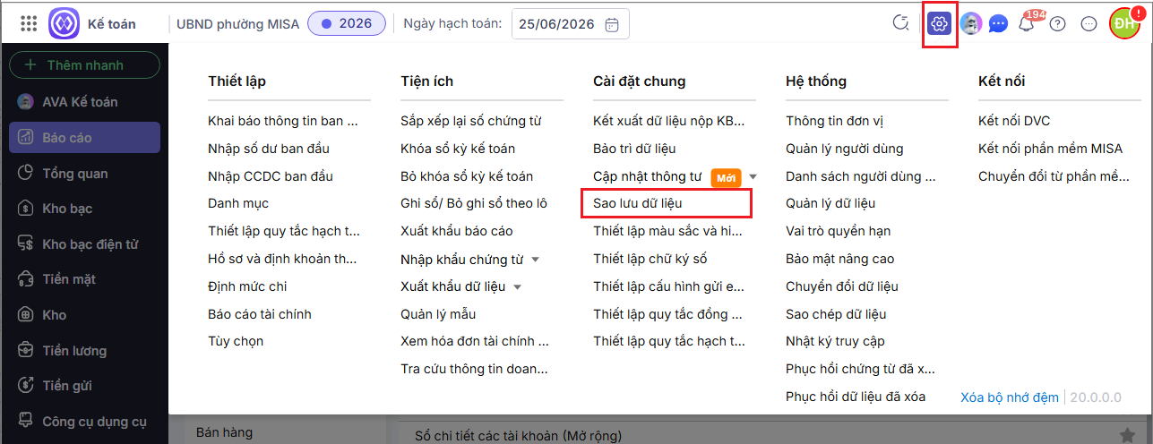Open Bảo trì dữ liệu
Screen dimensions: 1153x444
(x=634, y=149)
